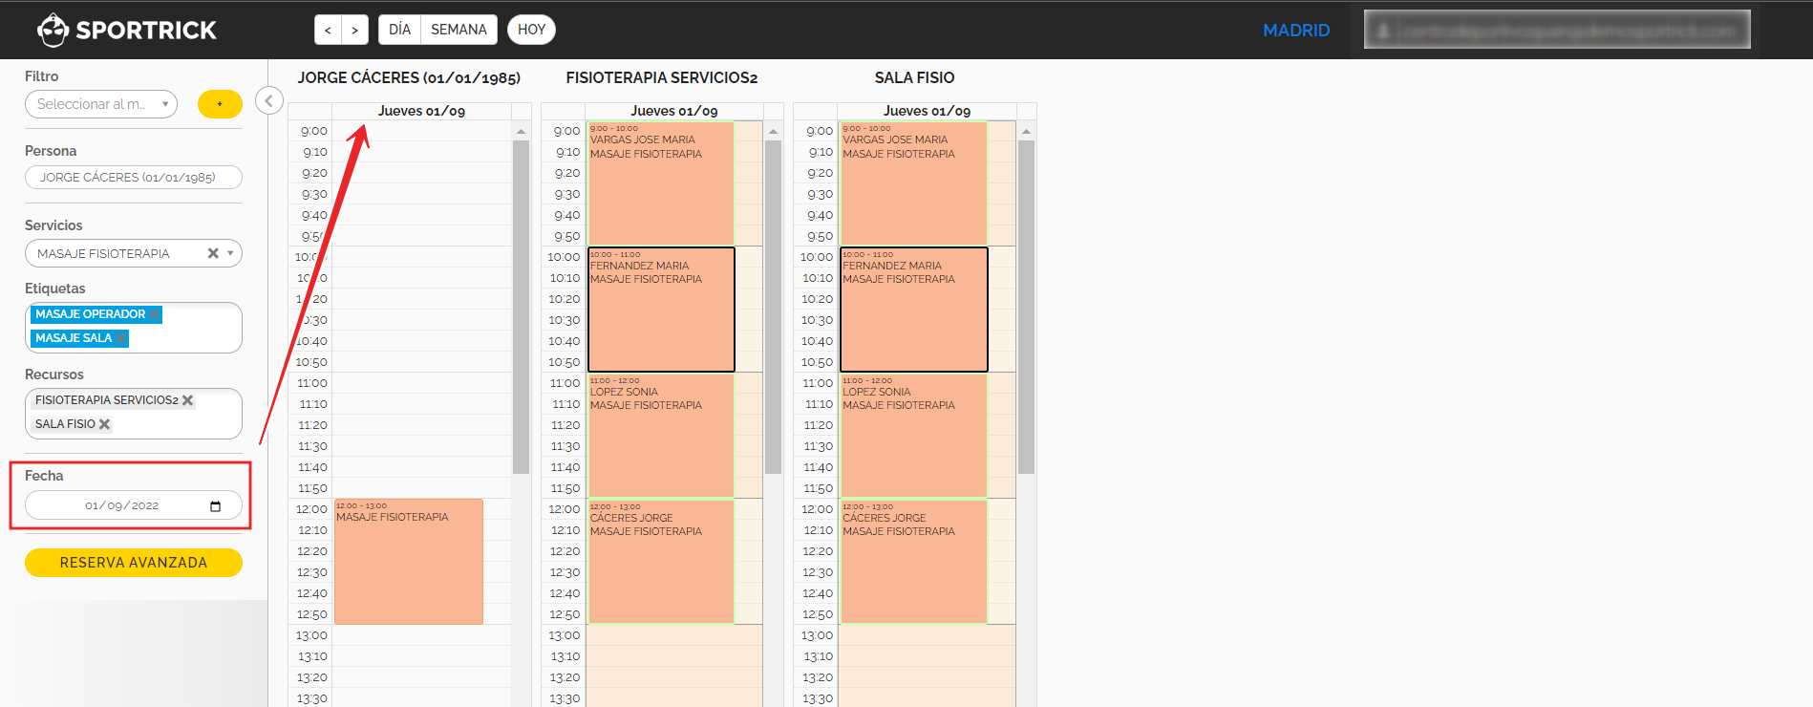Collapse the filter sidebar chevron
This screenshot has height=707, width=1813.
pos(269,100)
